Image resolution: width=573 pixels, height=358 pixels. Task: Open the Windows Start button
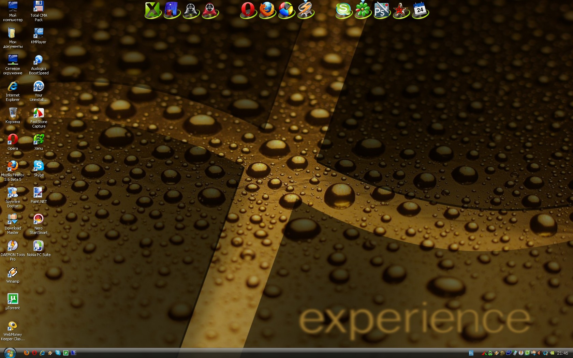tap(10, 353)
